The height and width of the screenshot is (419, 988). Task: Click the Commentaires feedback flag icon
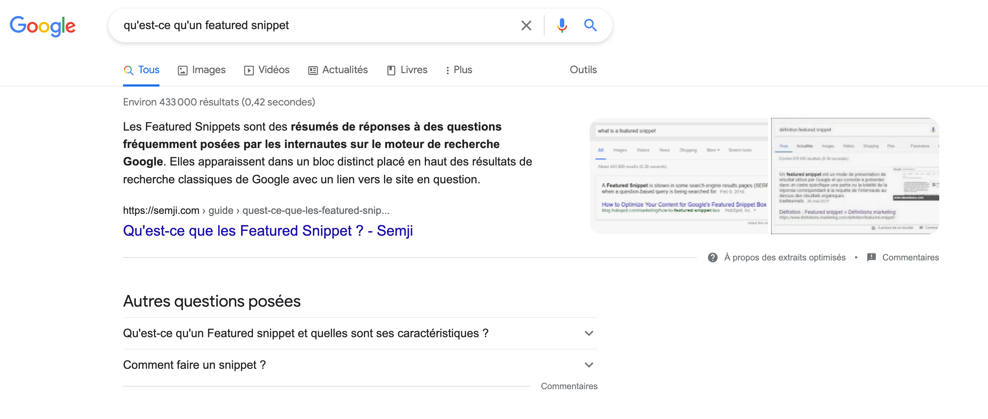872,257
